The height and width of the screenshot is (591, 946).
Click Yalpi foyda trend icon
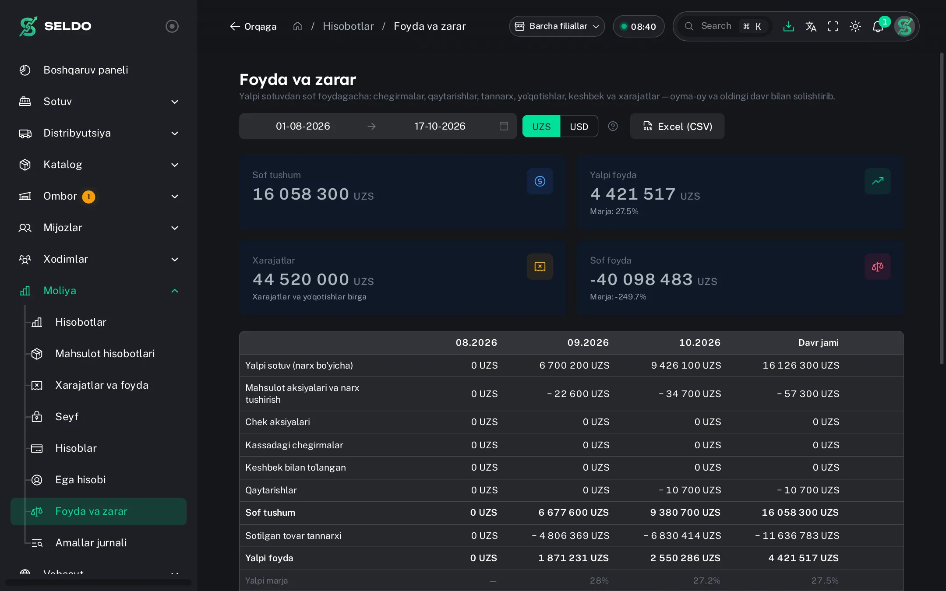tap(878, 181)
